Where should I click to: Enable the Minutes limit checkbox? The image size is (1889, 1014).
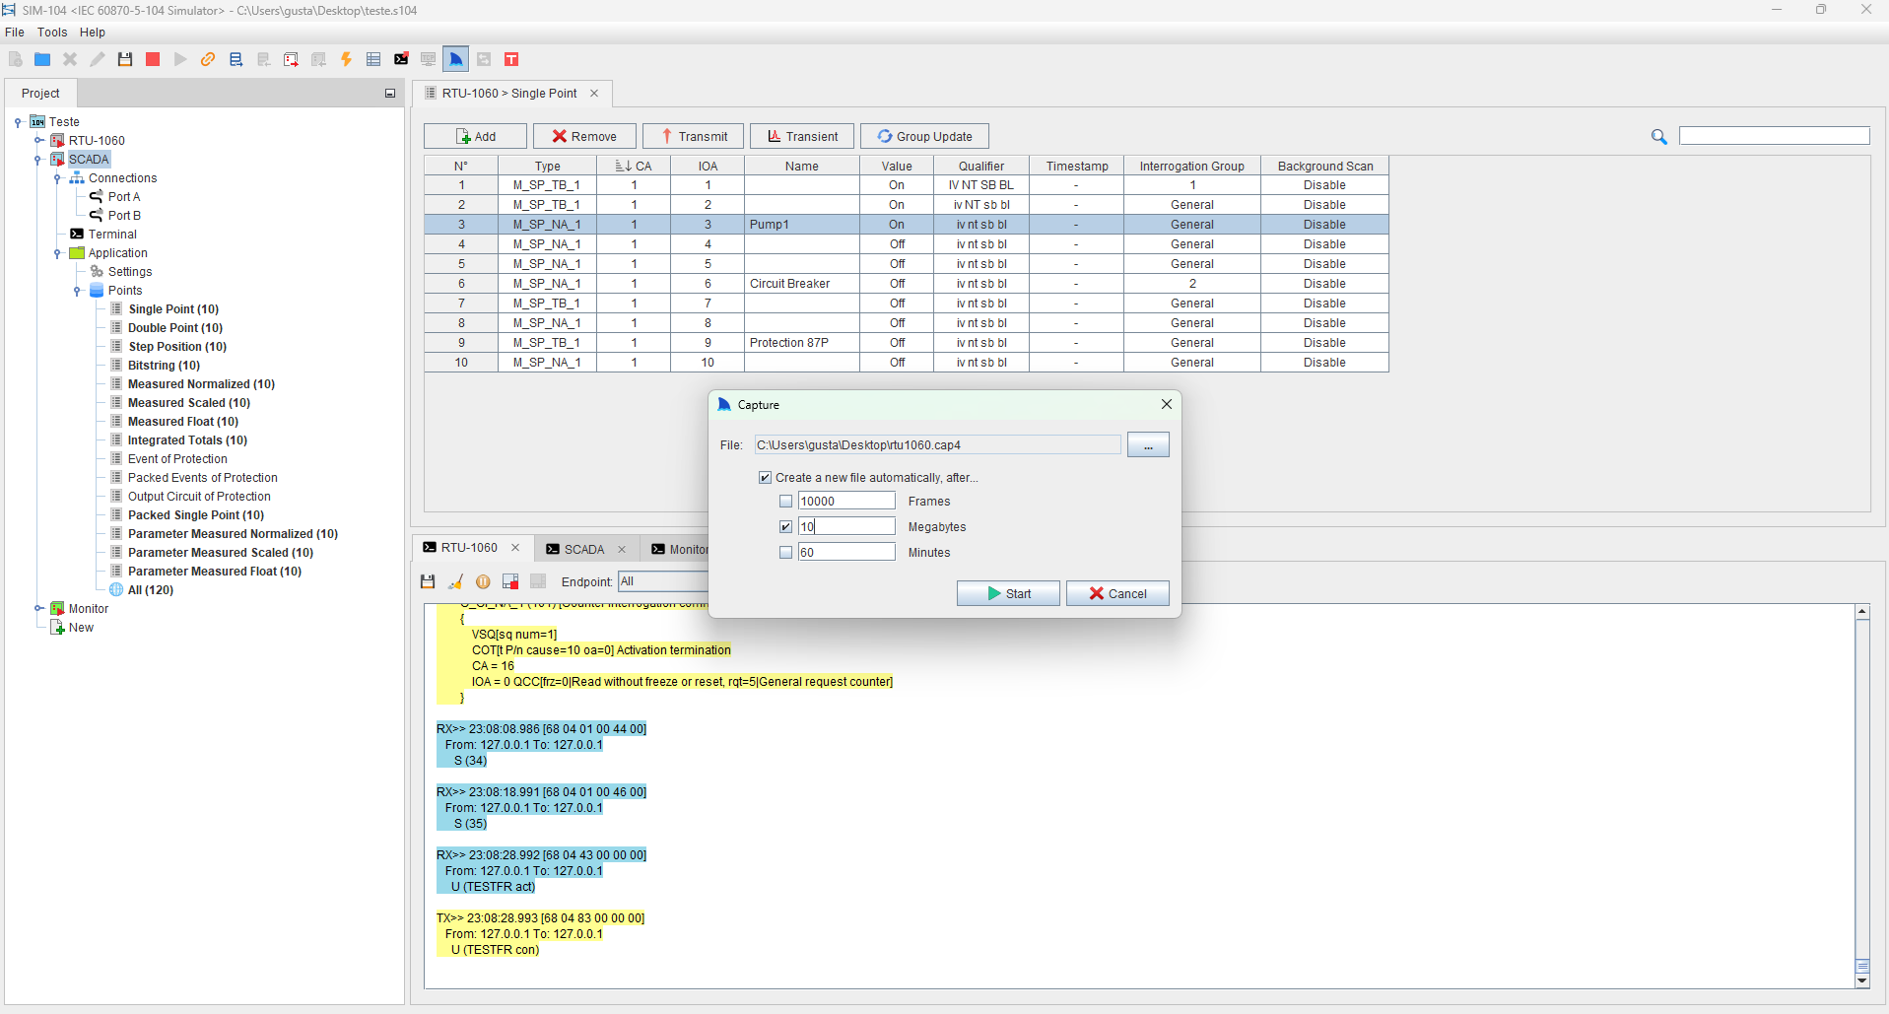785,553
